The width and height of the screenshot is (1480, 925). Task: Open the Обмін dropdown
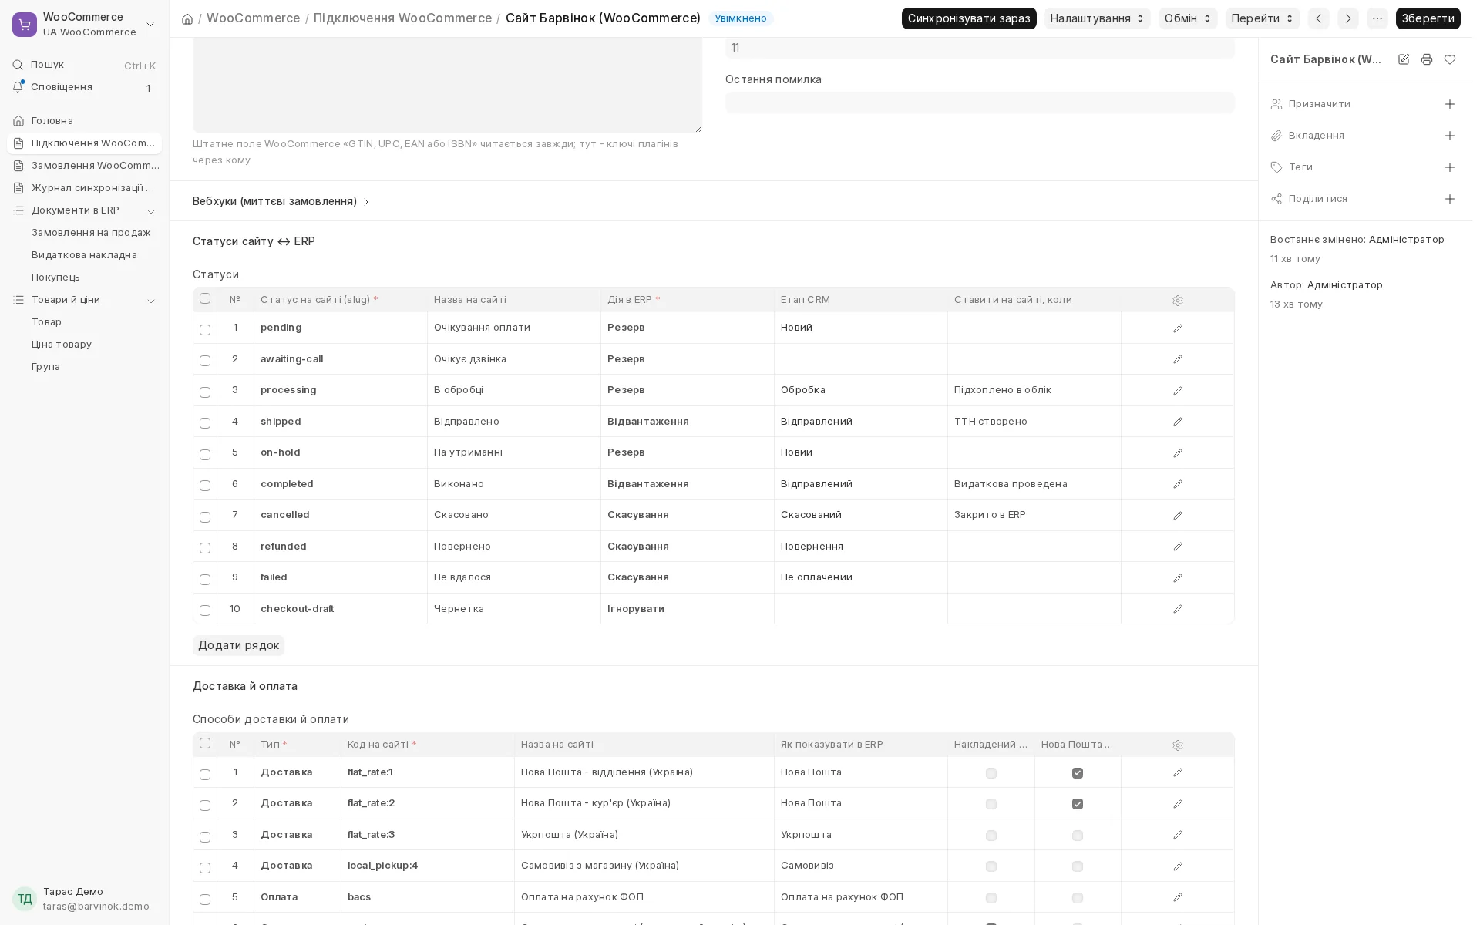pyautogui.click(x=1188, y=18)
